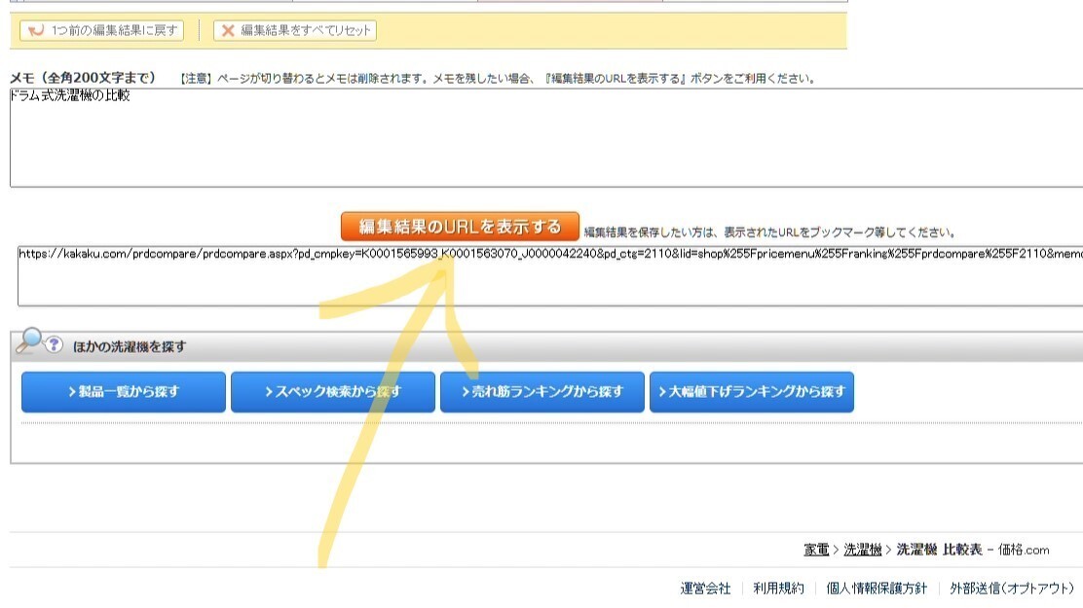Open the 個人情報保護方針 footer link
The width and height of the screenshot is (1083, 608).
pyautogui.click(x=877, y=589)
